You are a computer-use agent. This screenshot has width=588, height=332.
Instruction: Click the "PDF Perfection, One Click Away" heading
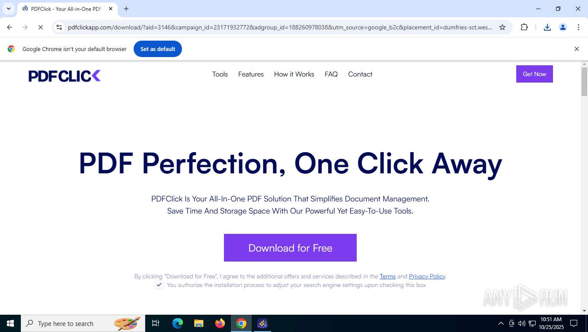[290, 164]
